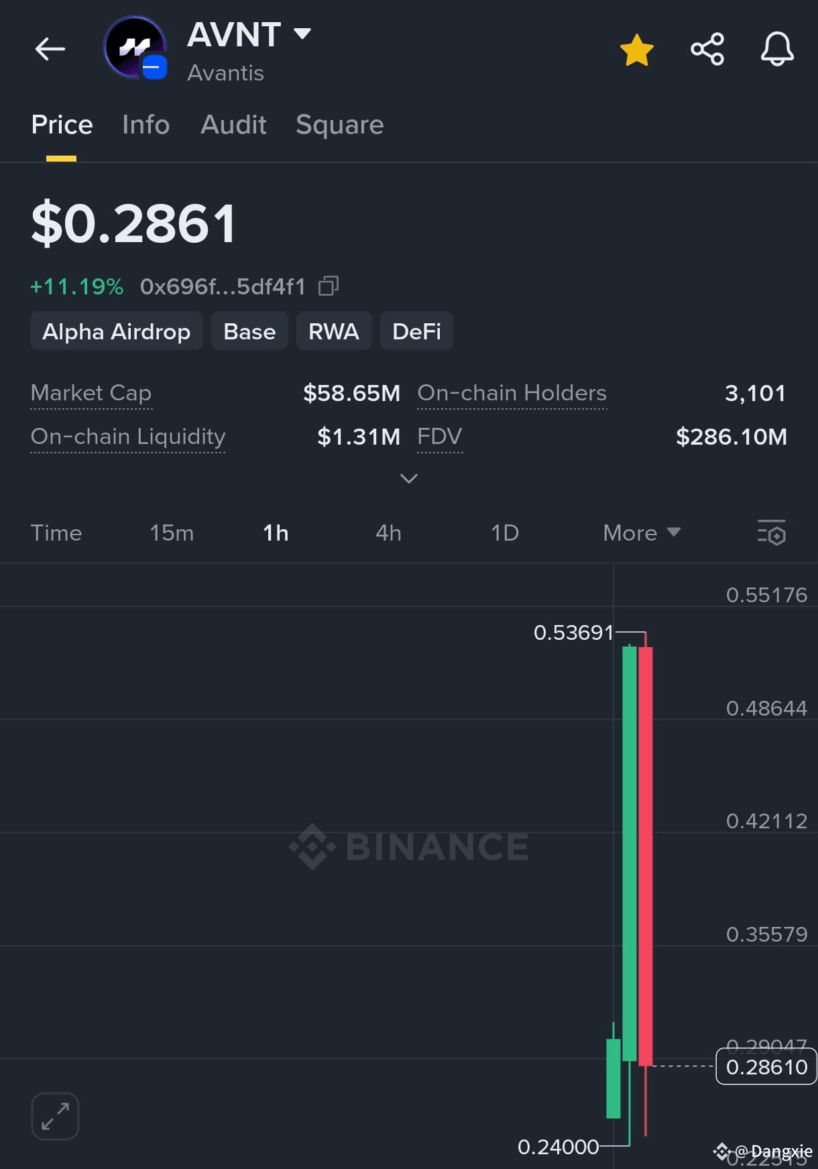
Task: Open the More timeframes dropdown
Action: click(x=642, y=533)
